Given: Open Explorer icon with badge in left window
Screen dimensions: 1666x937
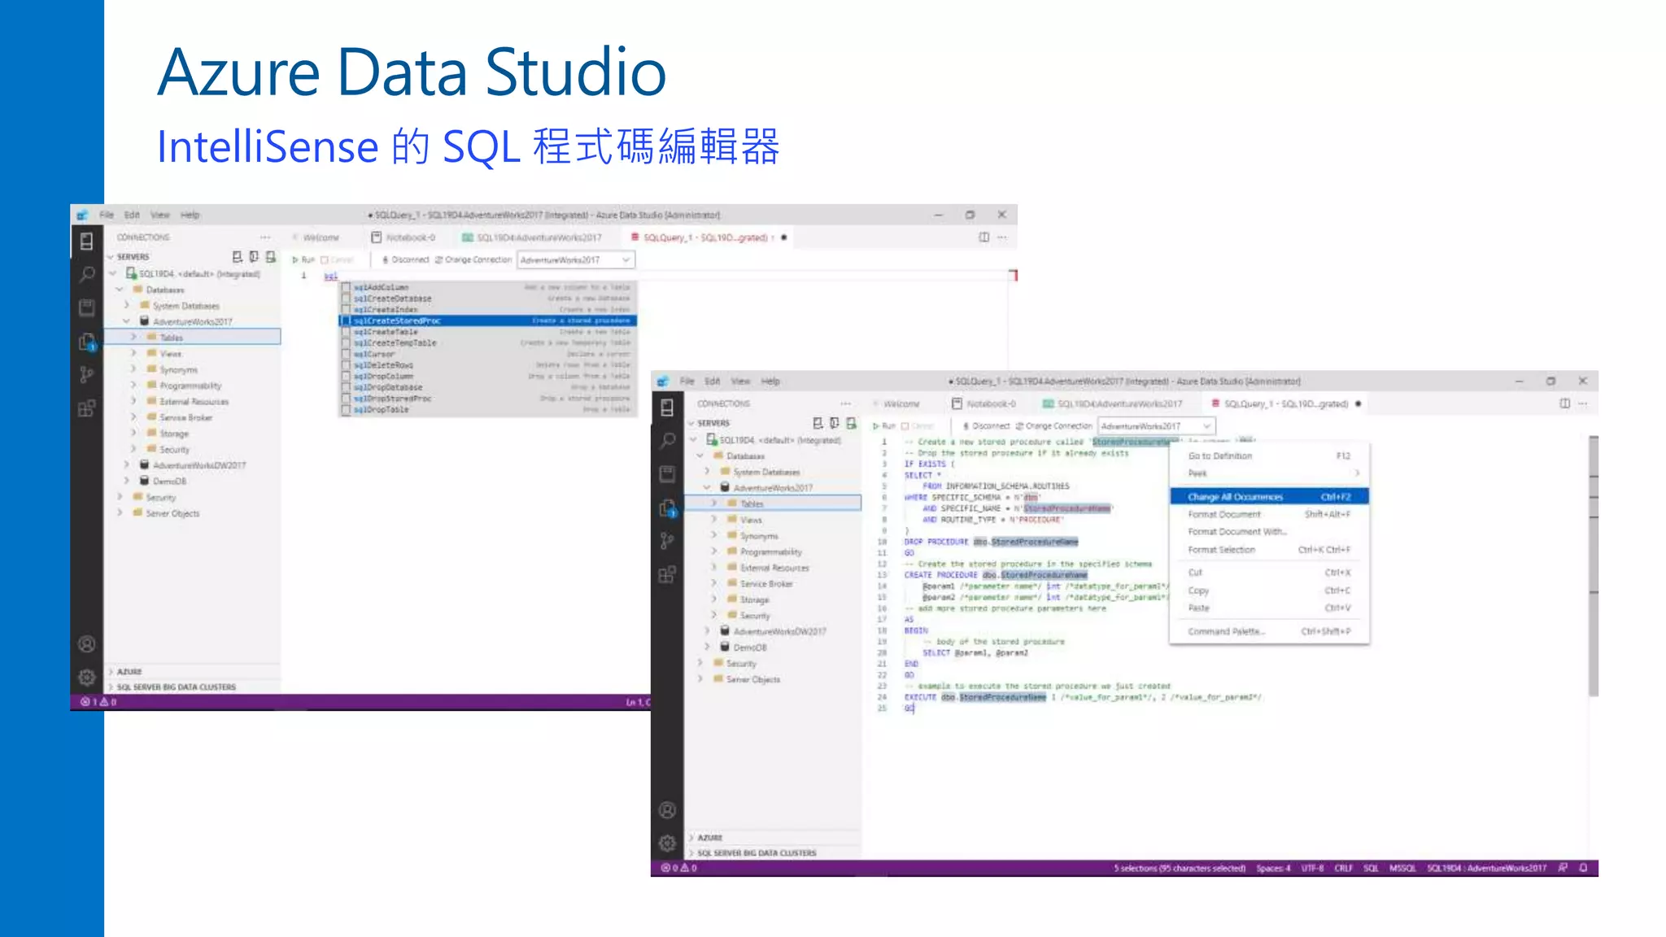Looking at the screenshot, I should click(x=87, y=342).
